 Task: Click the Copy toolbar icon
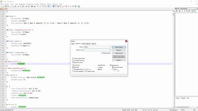tap(21, 6)
